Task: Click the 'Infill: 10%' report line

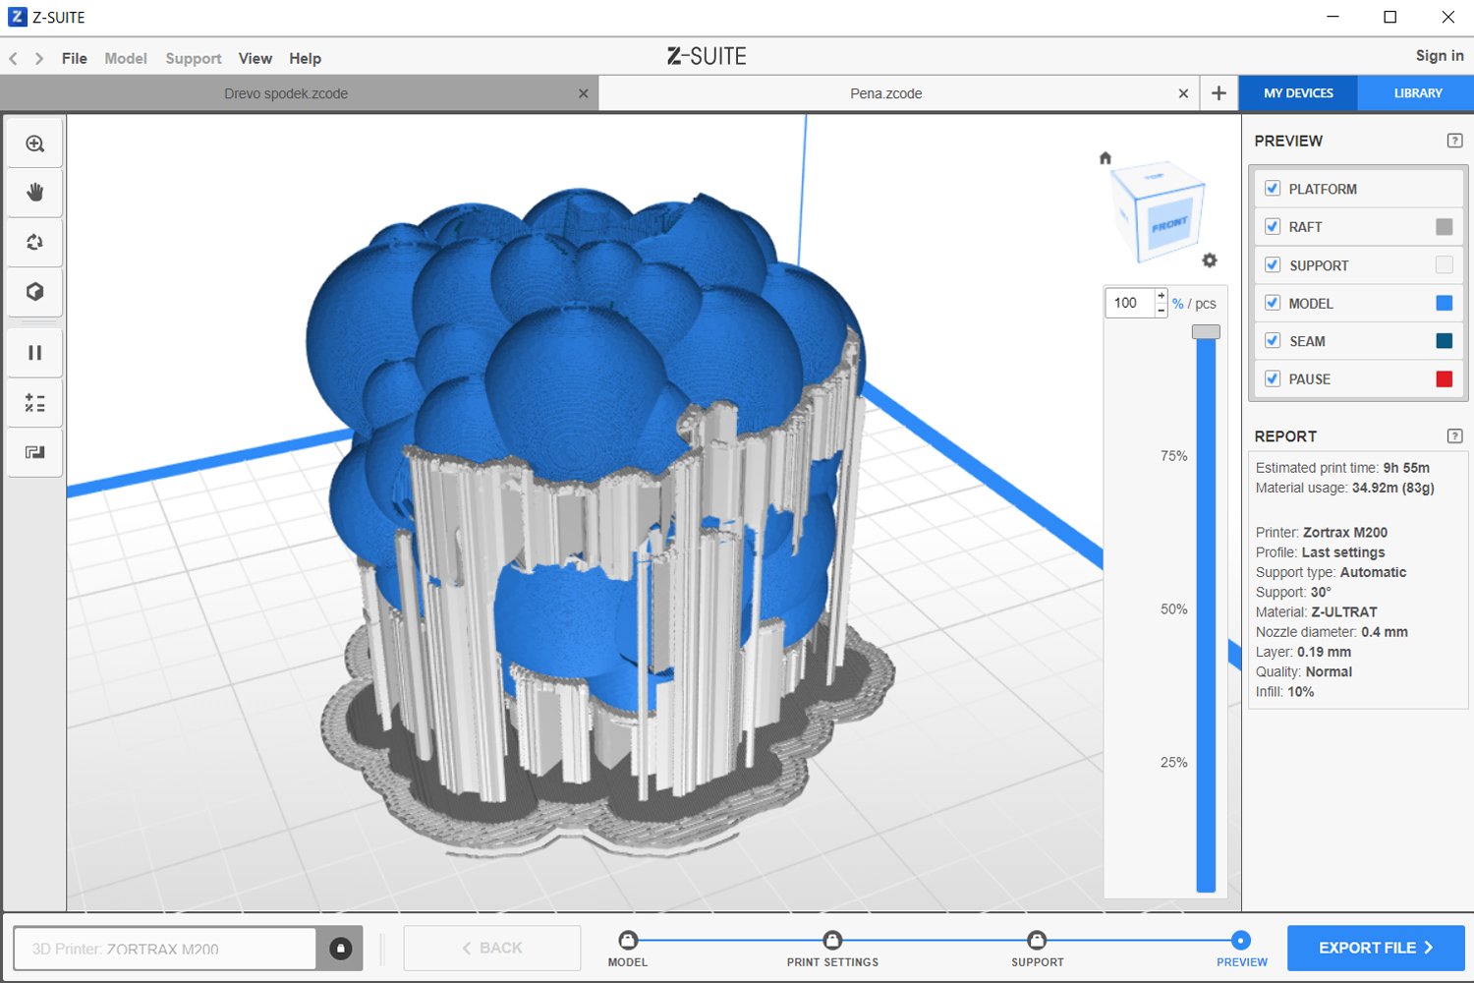Action: point(1284,692)
